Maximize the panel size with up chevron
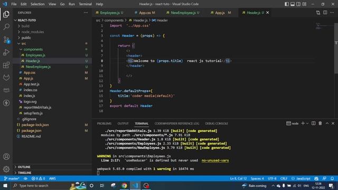 pos(327,123)
